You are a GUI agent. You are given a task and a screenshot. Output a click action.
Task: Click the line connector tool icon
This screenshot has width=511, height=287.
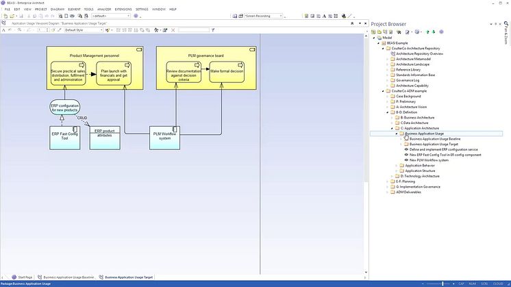point(349,16)
